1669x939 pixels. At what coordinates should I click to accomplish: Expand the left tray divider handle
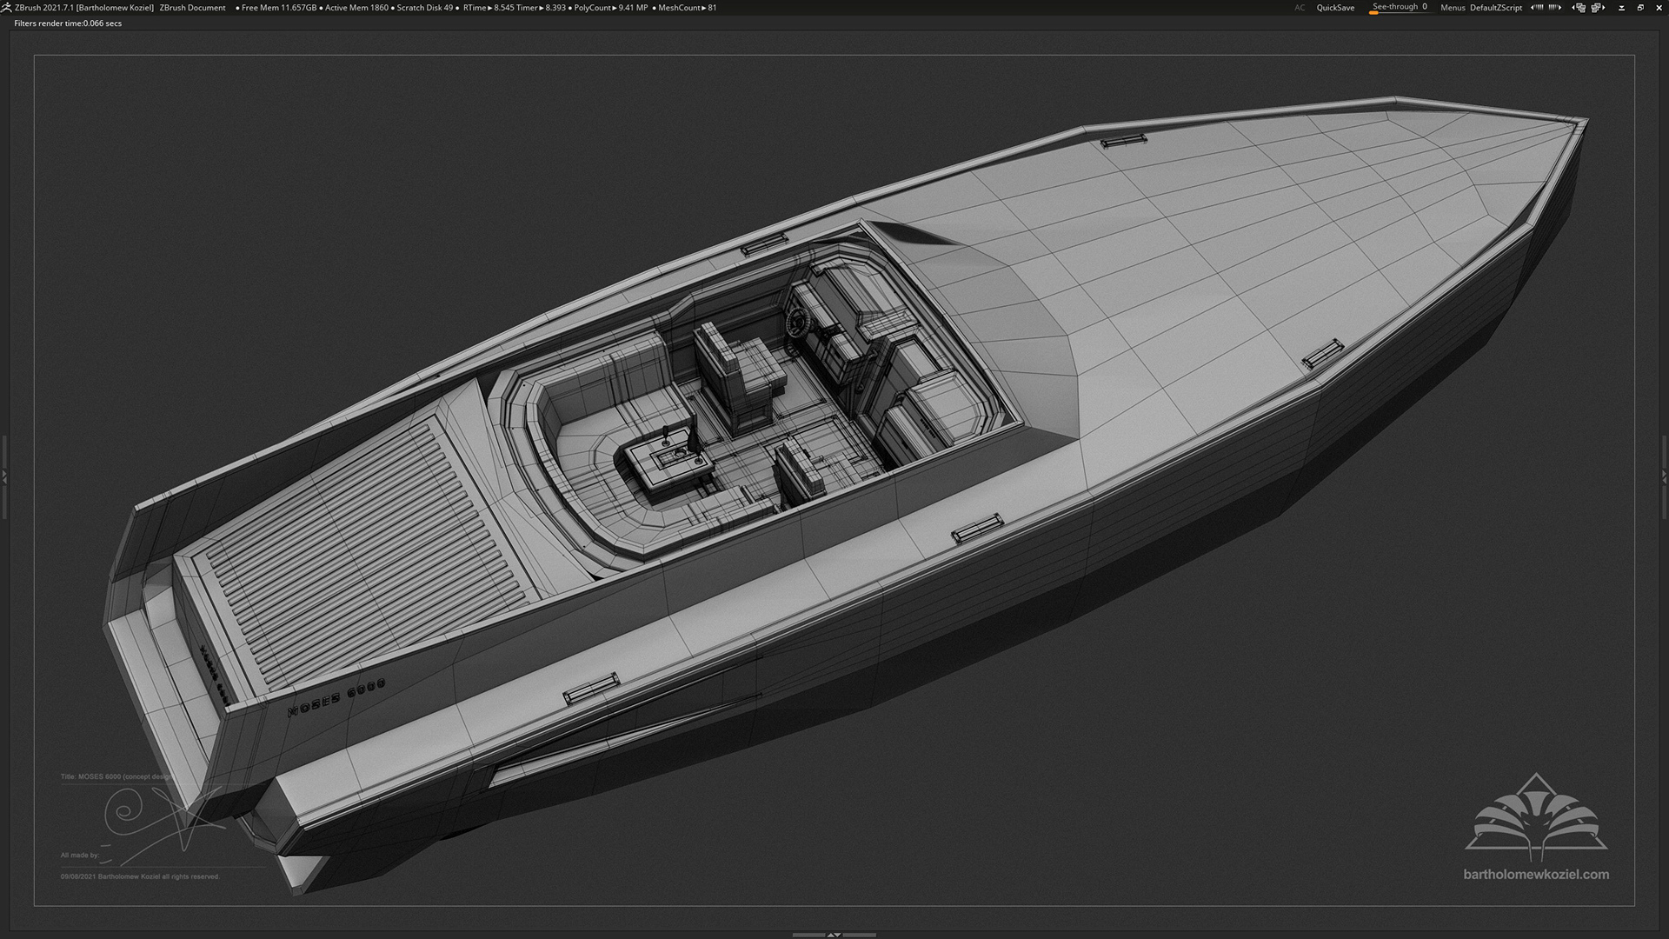click(4, 476)
